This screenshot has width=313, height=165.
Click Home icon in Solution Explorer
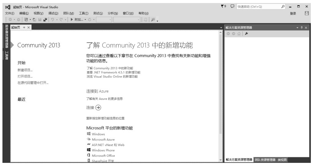click(239, 34)
